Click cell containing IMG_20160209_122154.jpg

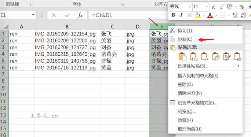(x=67, y=34)
